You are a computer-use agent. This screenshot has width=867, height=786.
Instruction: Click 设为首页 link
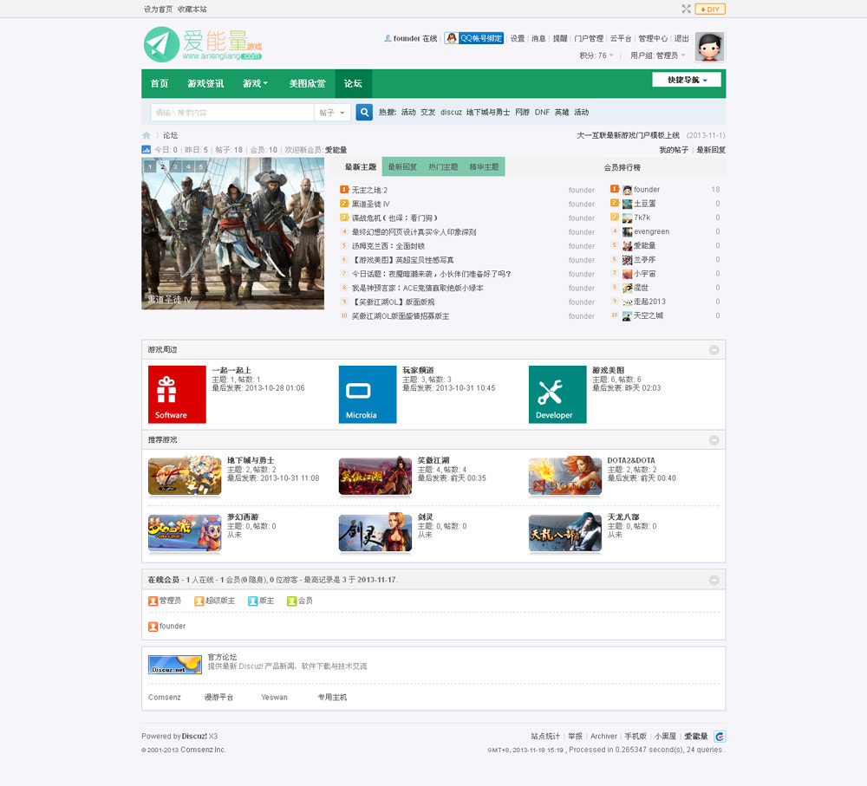[158, 9]
